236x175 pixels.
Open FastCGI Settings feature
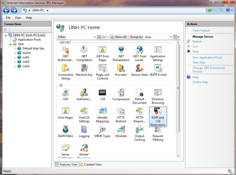click(x=84, y=115)
